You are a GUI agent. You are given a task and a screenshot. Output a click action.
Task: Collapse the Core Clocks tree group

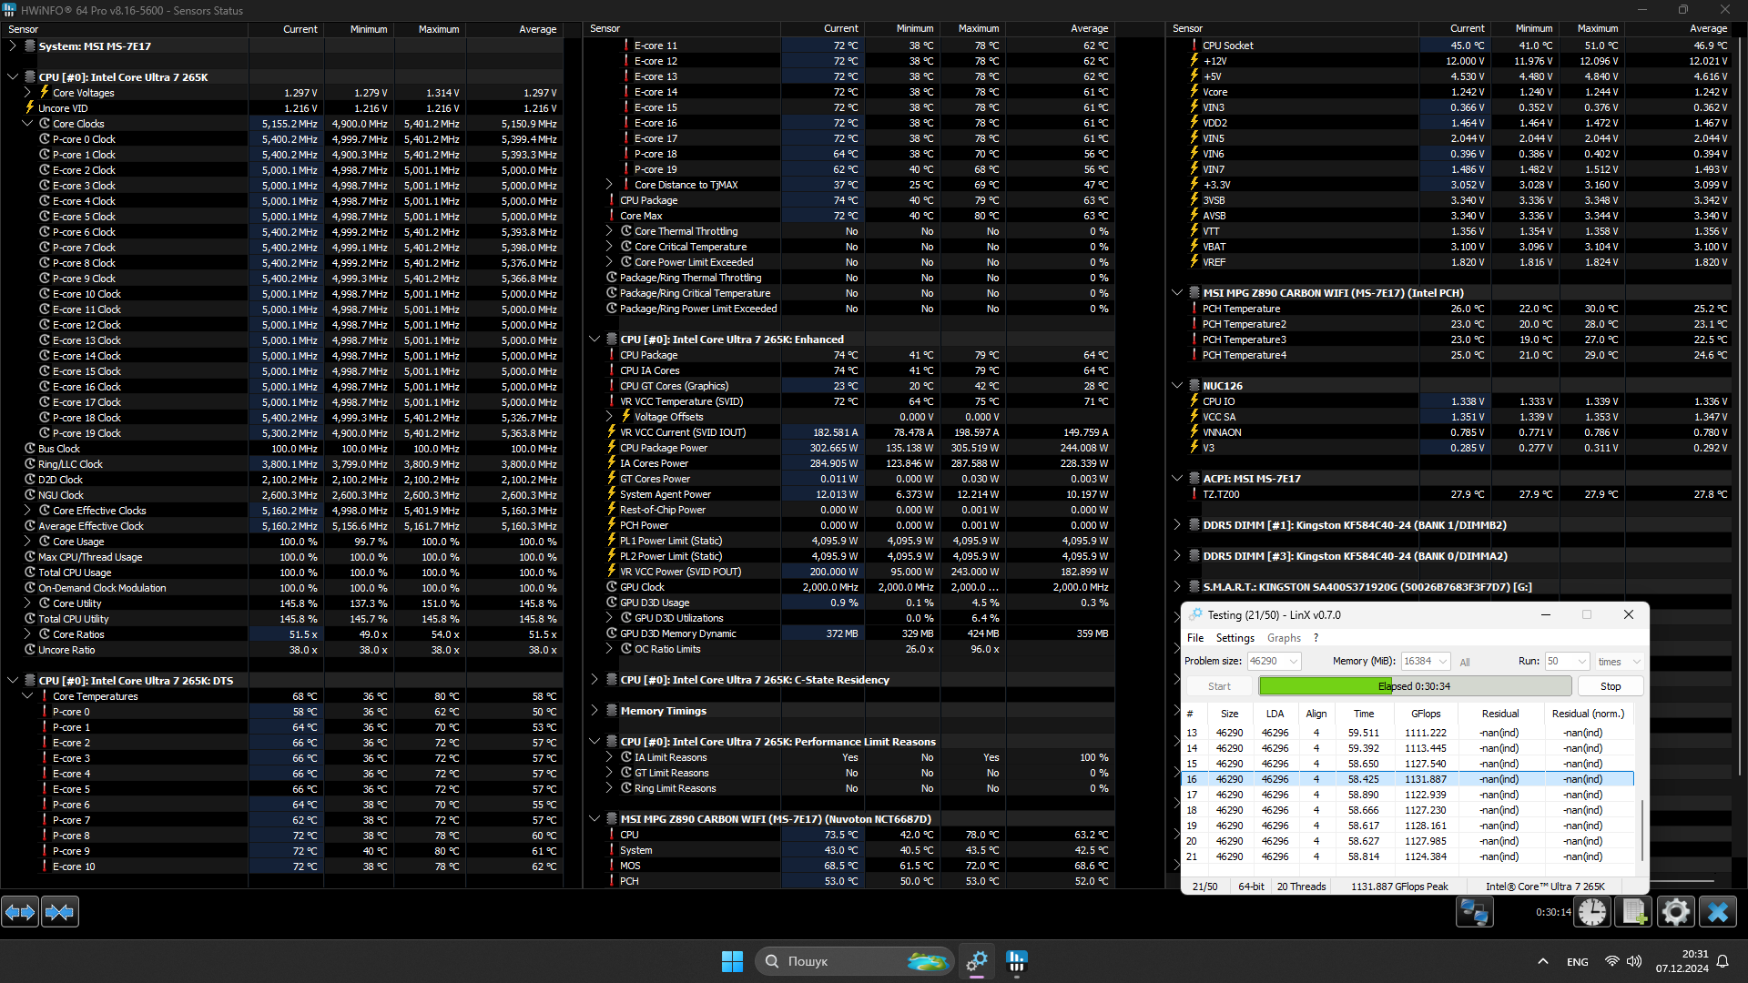[27, 124]
